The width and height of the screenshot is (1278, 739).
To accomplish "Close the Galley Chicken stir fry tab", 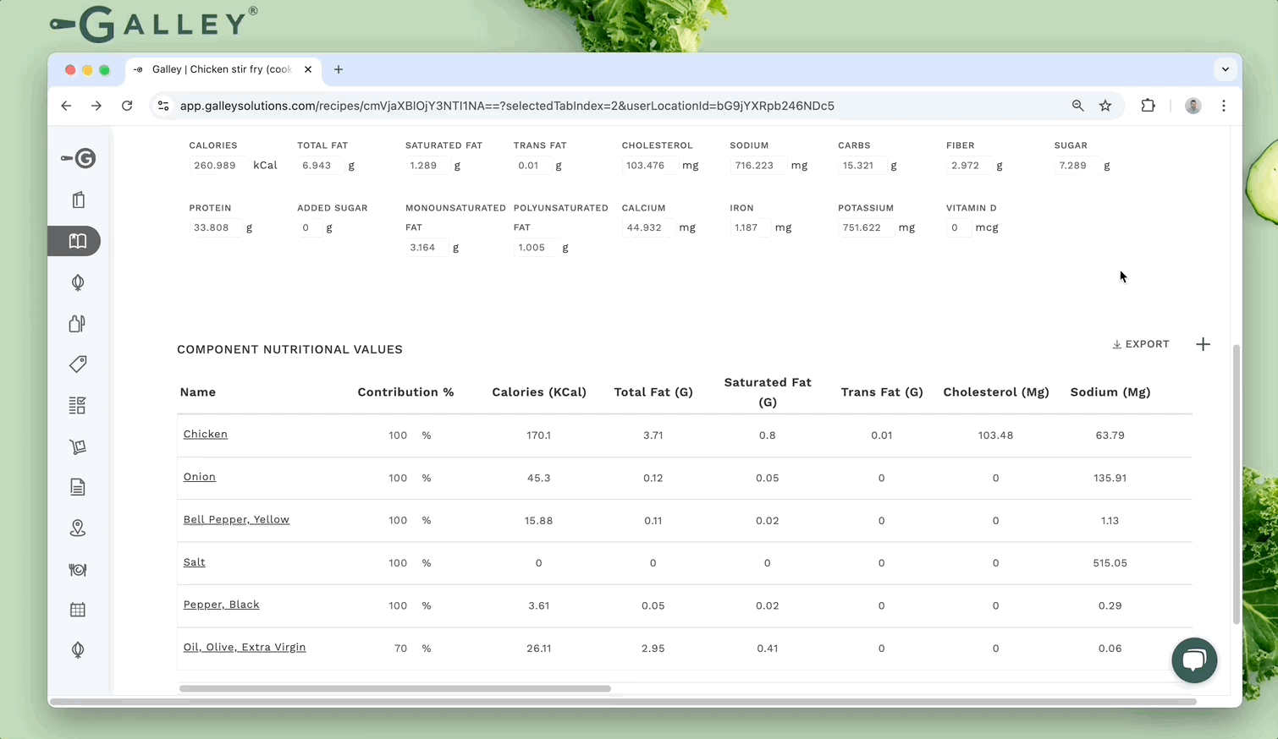I will (x=308, y=69).
